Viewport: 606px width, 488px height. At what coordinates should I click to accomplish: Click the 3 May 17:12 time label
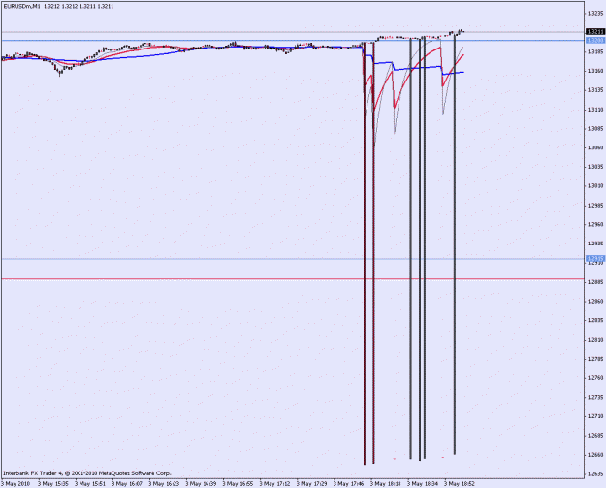[274, 483]
